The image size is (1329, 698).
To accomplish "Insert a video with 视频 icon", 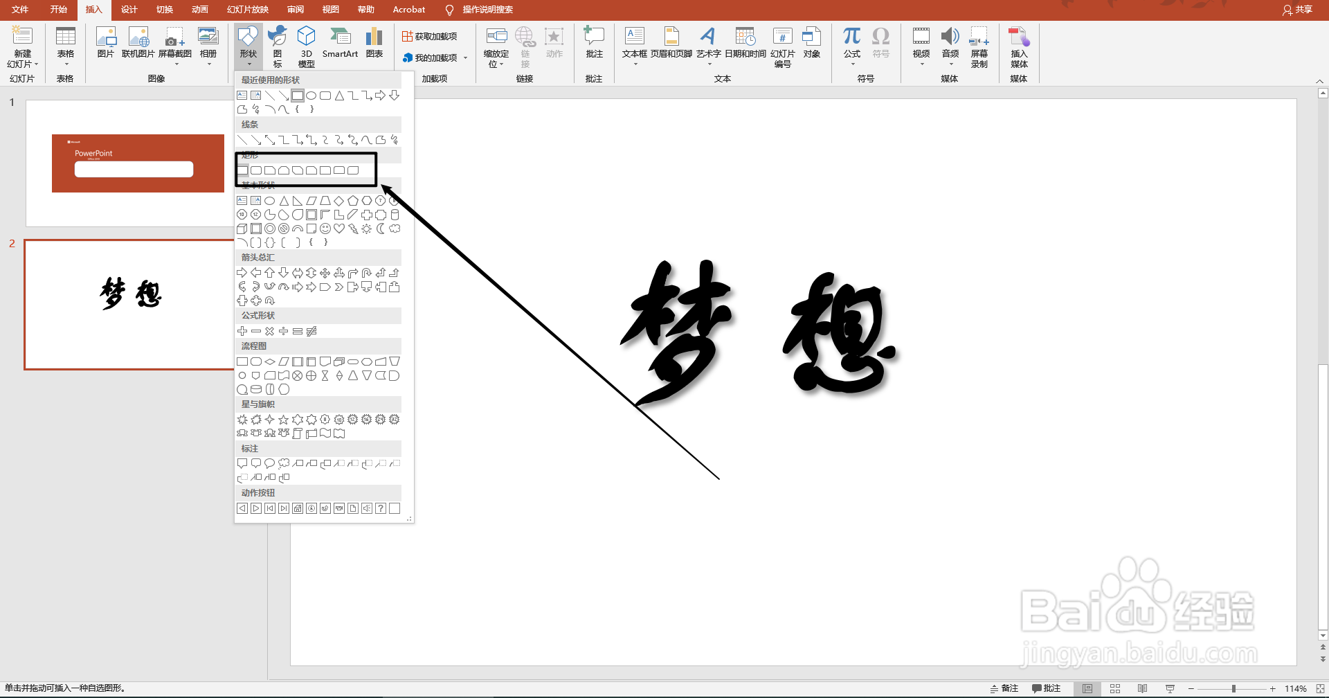I will click(x=921, y=44).
